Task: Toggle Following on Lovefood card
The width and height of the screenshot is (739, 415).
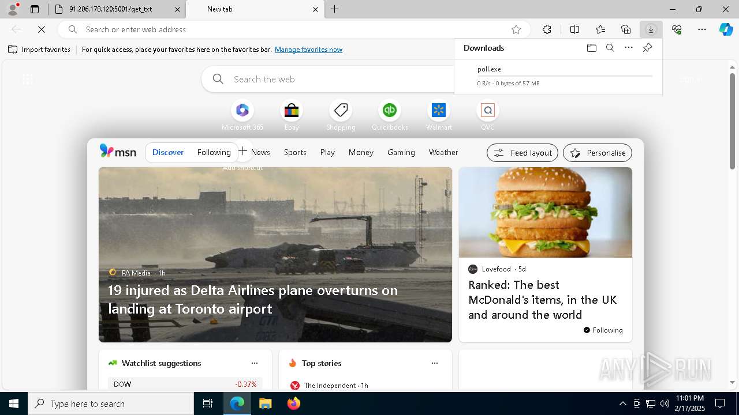Action: [x=603, y=330]
